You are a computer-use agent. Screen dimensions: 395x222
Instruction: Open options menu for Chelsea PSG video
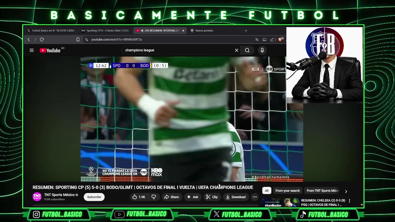tap(349, 201)
